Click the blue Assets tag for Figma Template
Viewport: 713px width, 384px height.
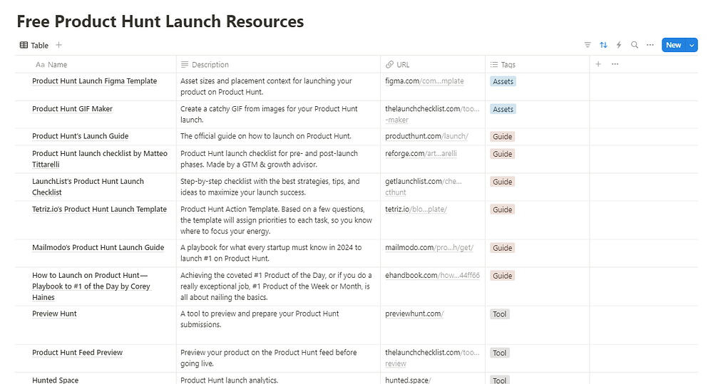pos(503,81)
